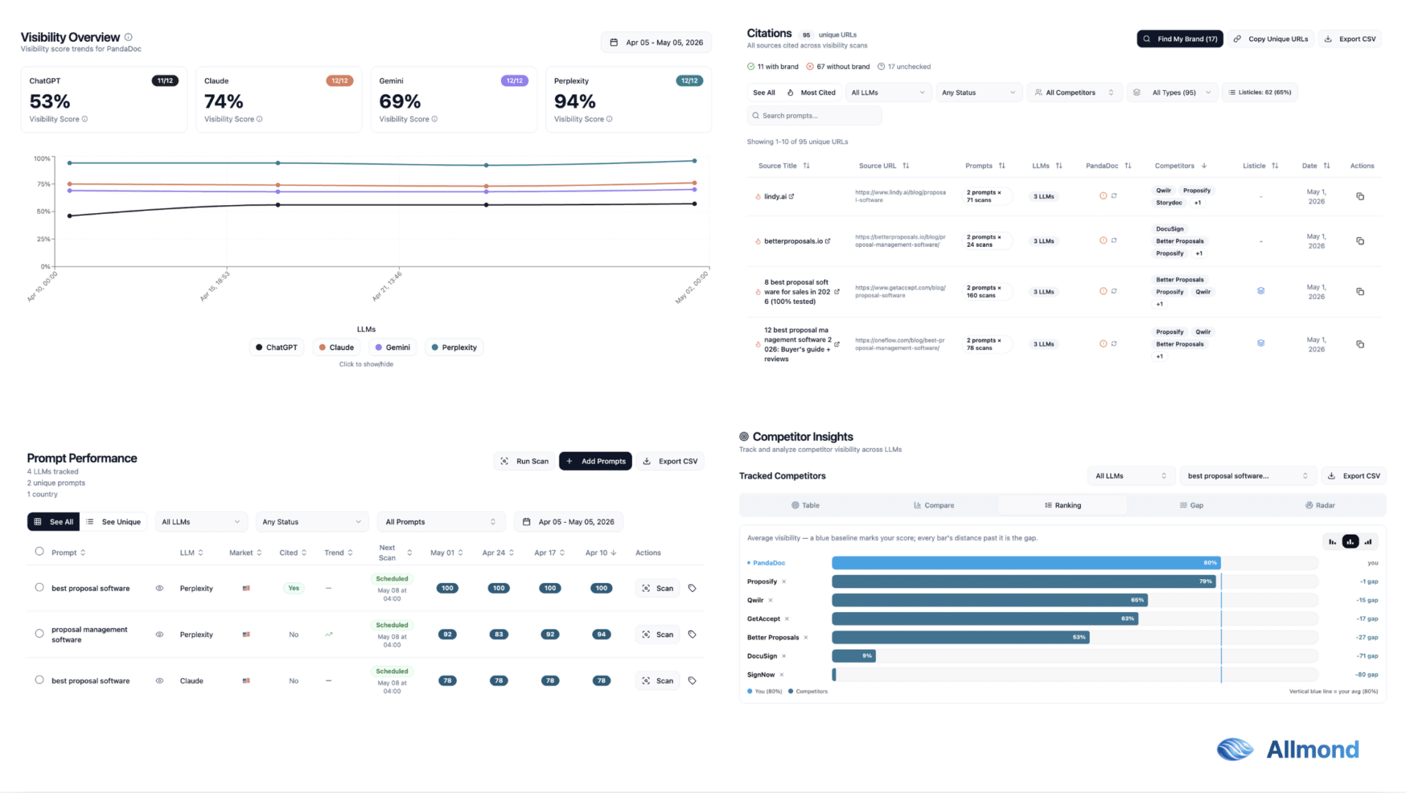Click the Visibility Overview info icon
The image size is (1406, 793).
(128, 37)
